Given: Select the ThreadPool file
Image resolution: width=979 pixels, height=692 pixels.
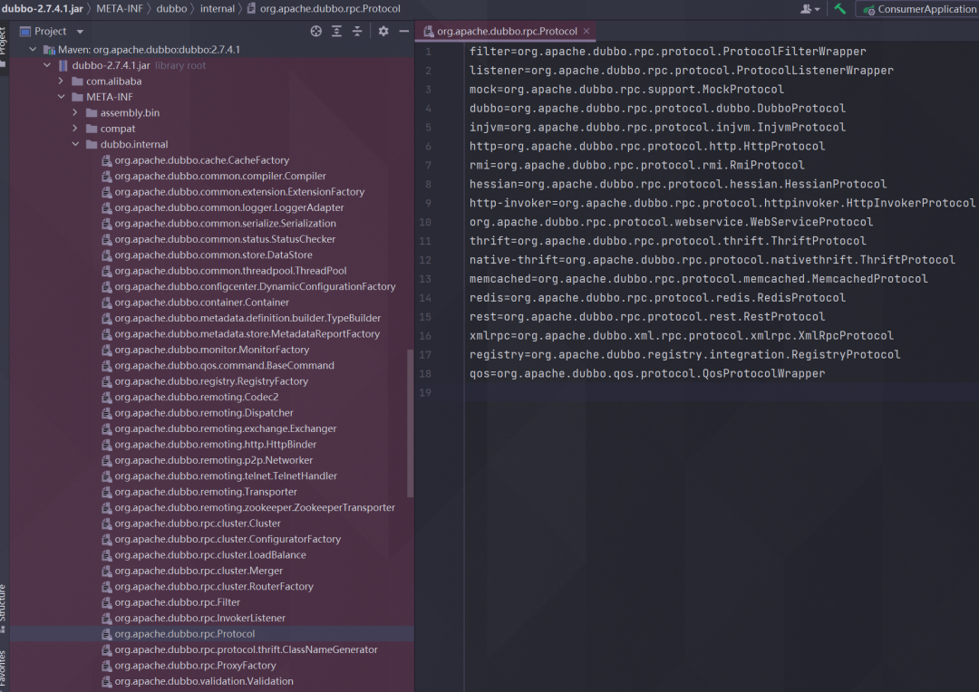Looking at the screenshot, I should coord(224,271).
